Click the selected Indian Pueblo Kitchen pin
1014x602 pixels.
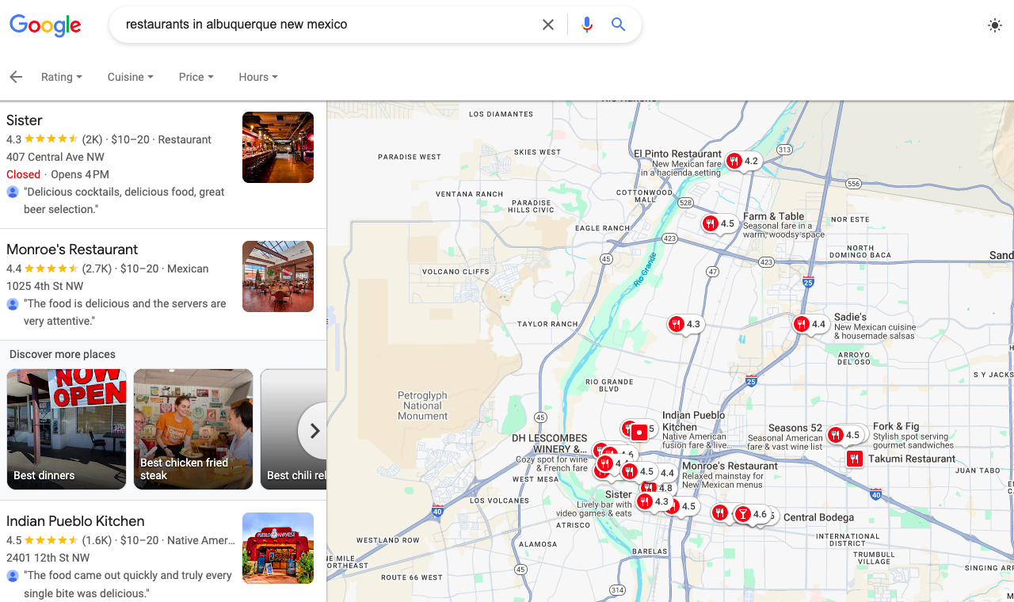(639, 432)
